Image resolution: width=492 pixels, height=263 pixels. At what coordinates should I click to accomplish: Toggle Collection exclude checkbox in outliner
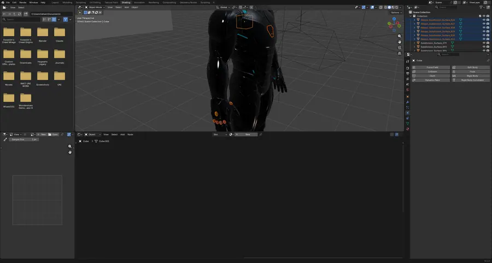(480, 16)
